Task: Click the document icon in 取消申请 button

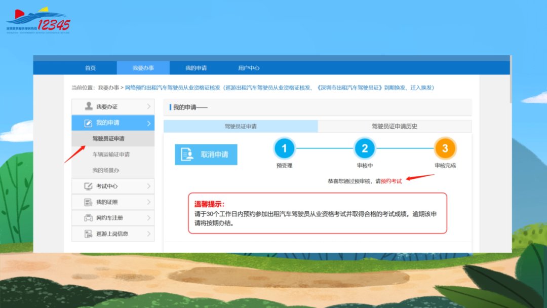Action: click(187, 154)
